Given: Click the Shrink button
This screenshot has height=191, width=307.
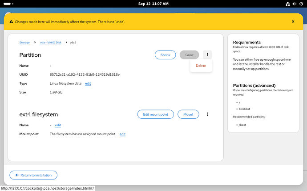Looking at the screenshot, I should (165, 55).
